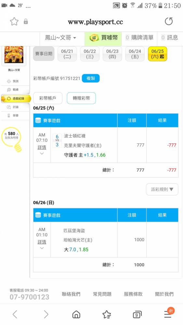This screenshot has width=183, height=325.
Task: Go back with the left arrow icon
Action: pyautogui.click(x=15, y=314)
